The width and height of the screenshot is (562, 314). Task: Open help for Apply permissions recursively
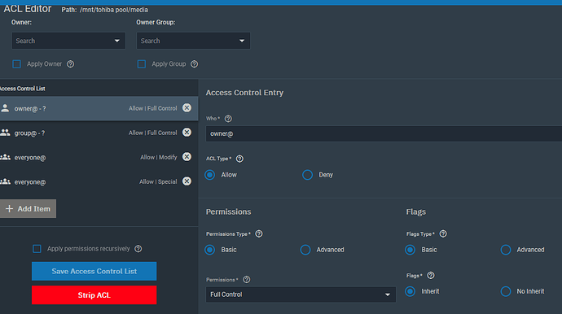pos(138,248)
